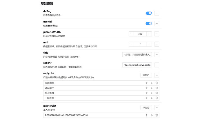Screen dimensions: 200x119
Task: Move '太吵闹啦' row up
Action: click(x=147, y=83)
